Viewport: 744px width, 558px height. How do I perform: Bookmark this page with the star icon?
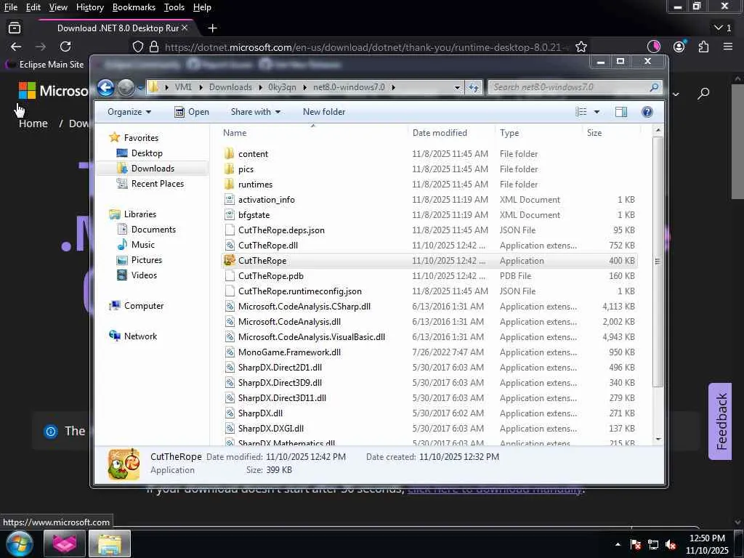pos(581,46)
